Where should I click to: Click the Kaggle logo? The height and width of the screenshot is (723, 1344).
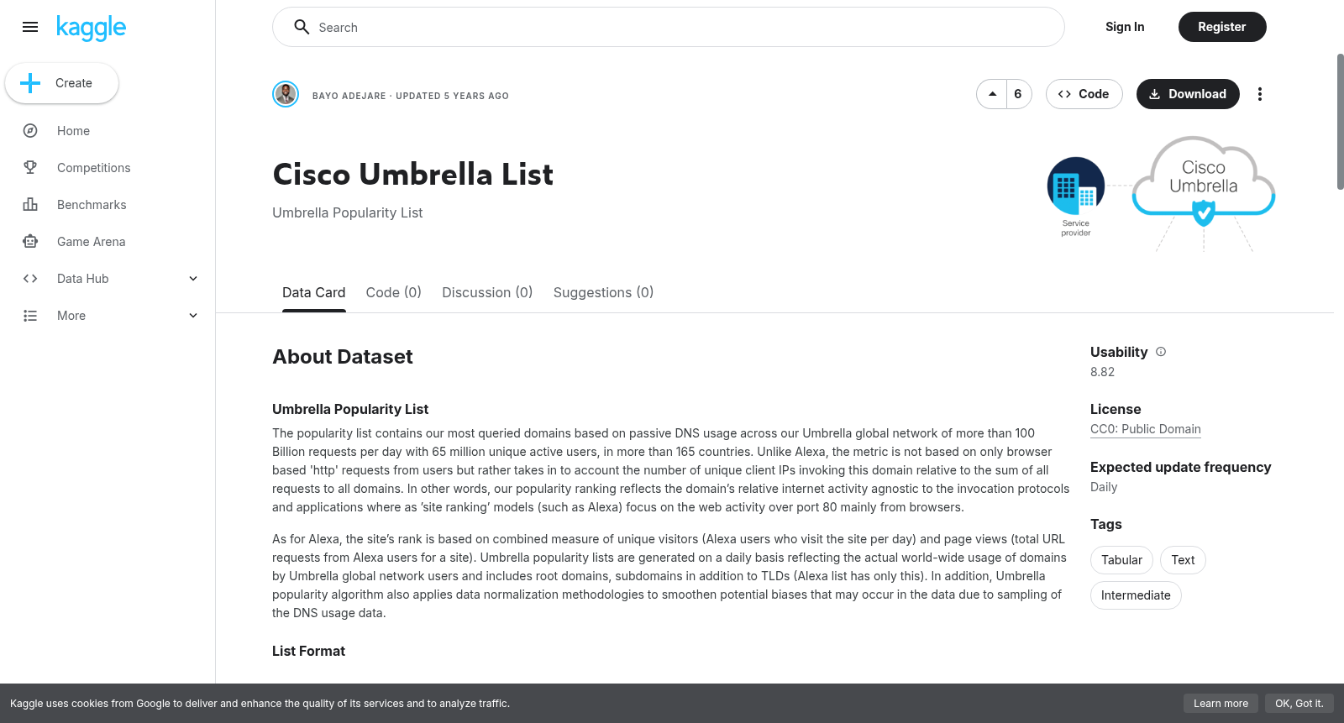91,28
